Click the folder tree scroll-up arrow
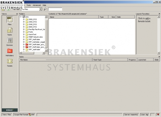Viewport: 161px width, 117px height. pos(46,17)
